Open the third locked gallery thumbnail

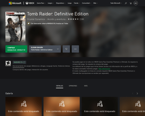click(100, 106)
